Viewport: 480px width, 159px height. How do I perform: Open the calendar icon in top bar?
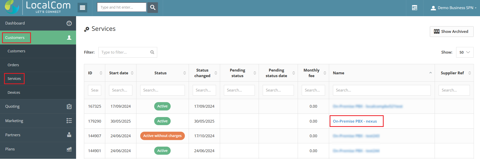415,8
